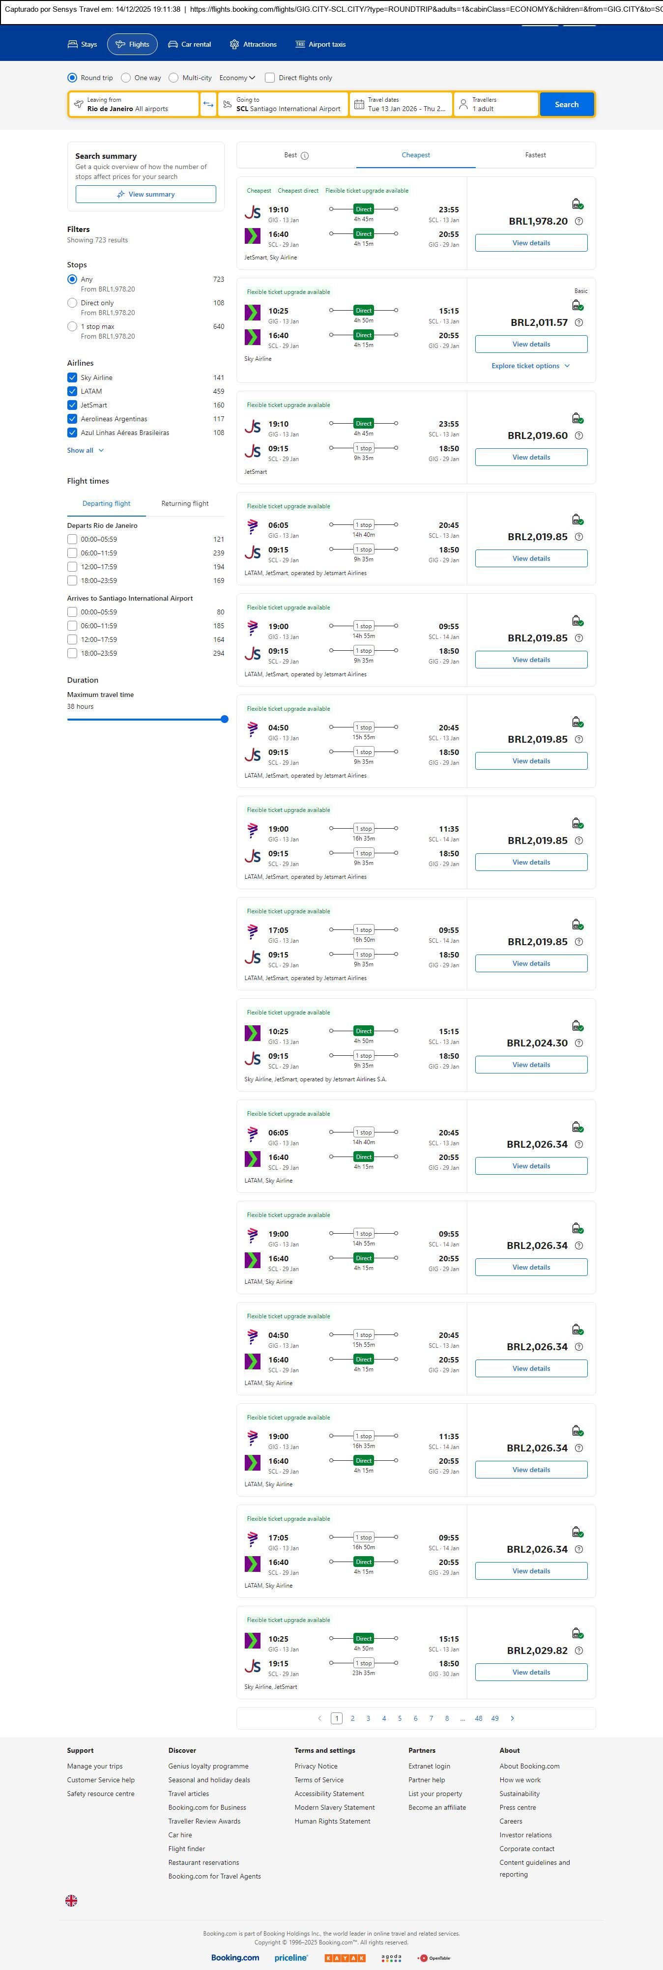Viewport: 663px width, 1970px height.
Task: Click the swap origin and destination arrows icon
Action: [x=208, y=105]
